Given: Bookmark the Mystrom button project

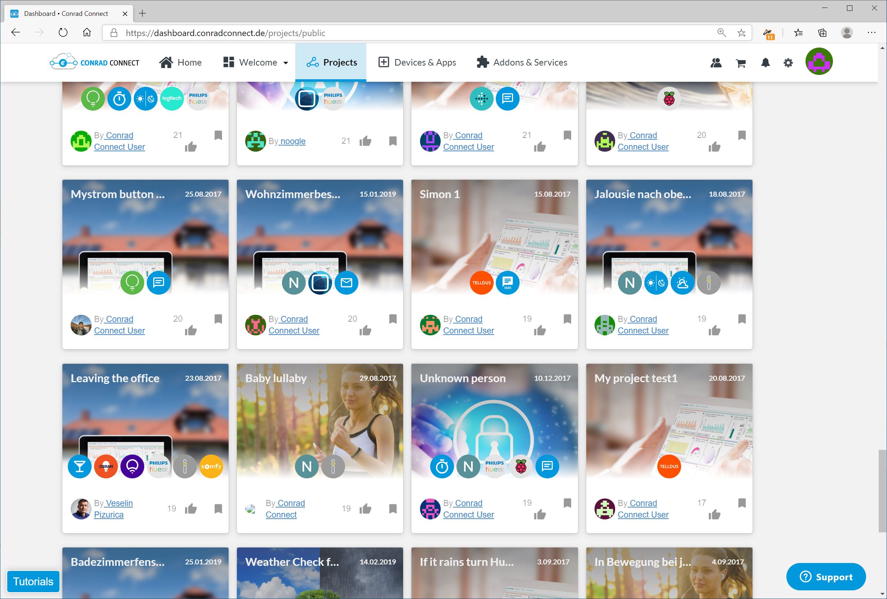Looking at the screenshot, I should click(x=218, y=319).
